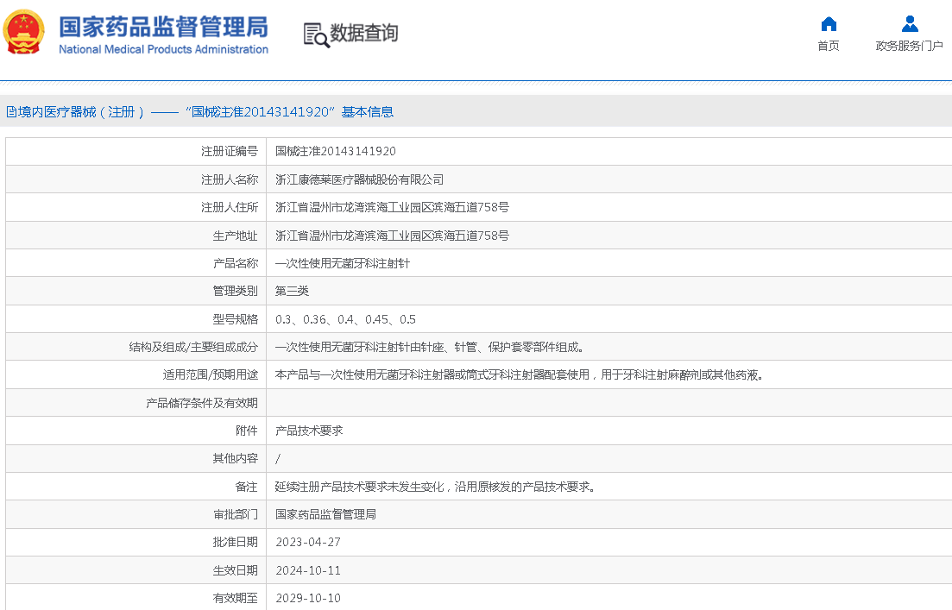Select the 数据查询 heading text
Viewport: 952px width, 610px height.
[364, 34]
